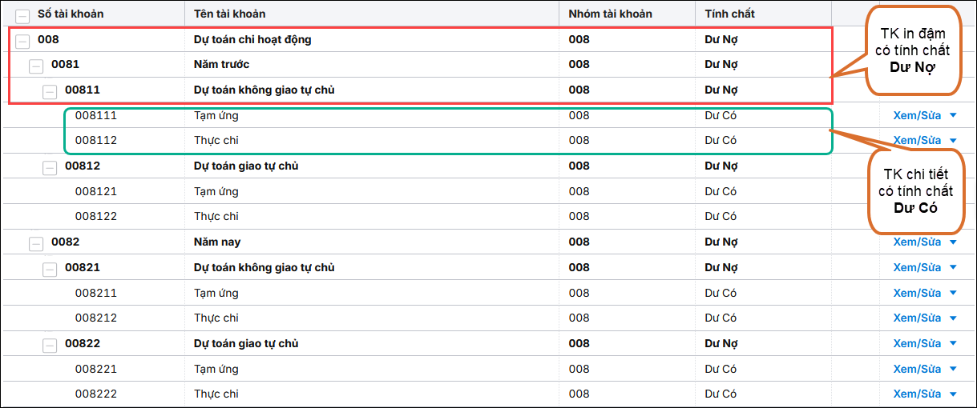This screenshot has width=977, height=408.
Task: Click the Tên tài khoản column header
Action: click(229, 14)
